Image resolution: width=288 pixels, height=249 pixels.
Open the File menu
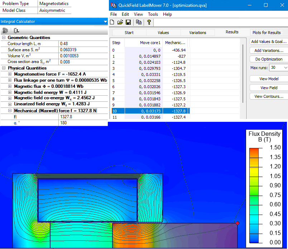pyautogui.click(x=114, y=14)
